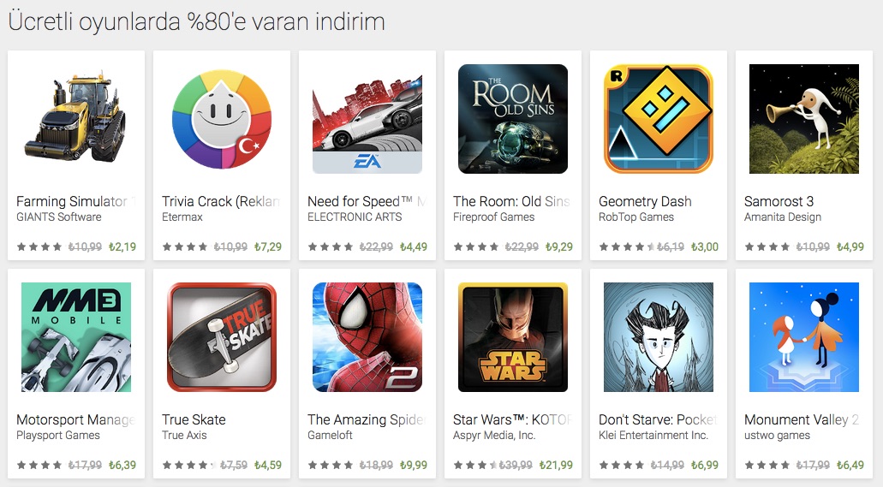Click the ₺2,19 Farming Simulator price
This screenshot has height=487, width=883.
tap(122, 246)
